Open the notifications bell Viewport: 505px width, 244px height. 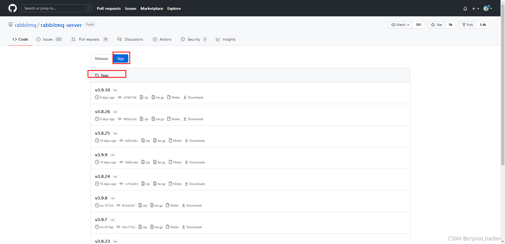(x=465, y=8)
